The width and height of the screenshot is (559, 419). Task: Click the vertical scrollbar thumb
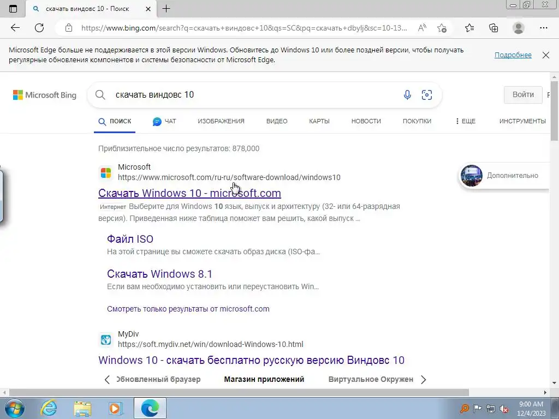coord(554,110)
